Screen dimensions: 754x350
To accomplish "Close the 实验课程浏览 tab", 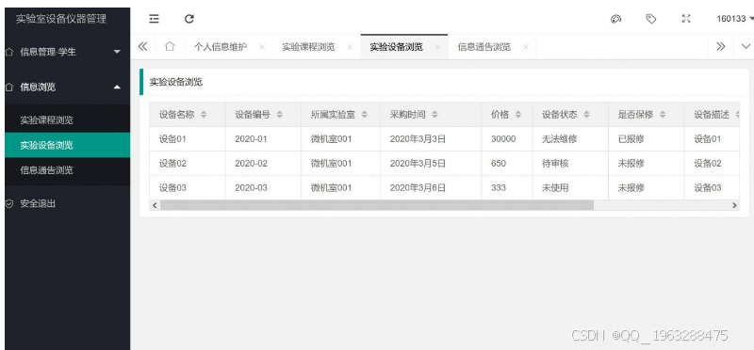I will coord(350,47).
